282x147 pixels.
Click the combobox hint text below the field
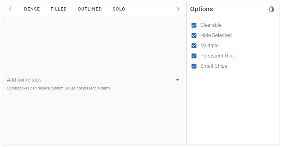point(59,88)
